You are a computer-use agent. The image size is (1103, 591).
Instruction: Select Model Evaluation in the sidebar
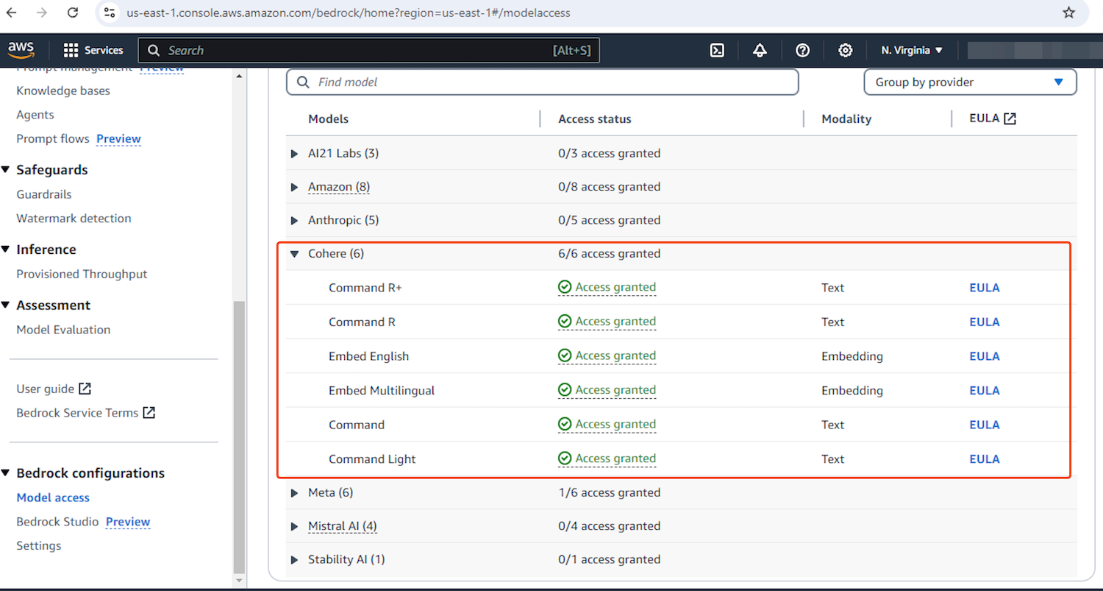coord(63,329)
